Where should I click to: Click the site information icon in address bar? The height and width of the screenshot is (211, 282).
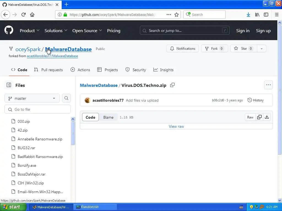pos(60,15)
